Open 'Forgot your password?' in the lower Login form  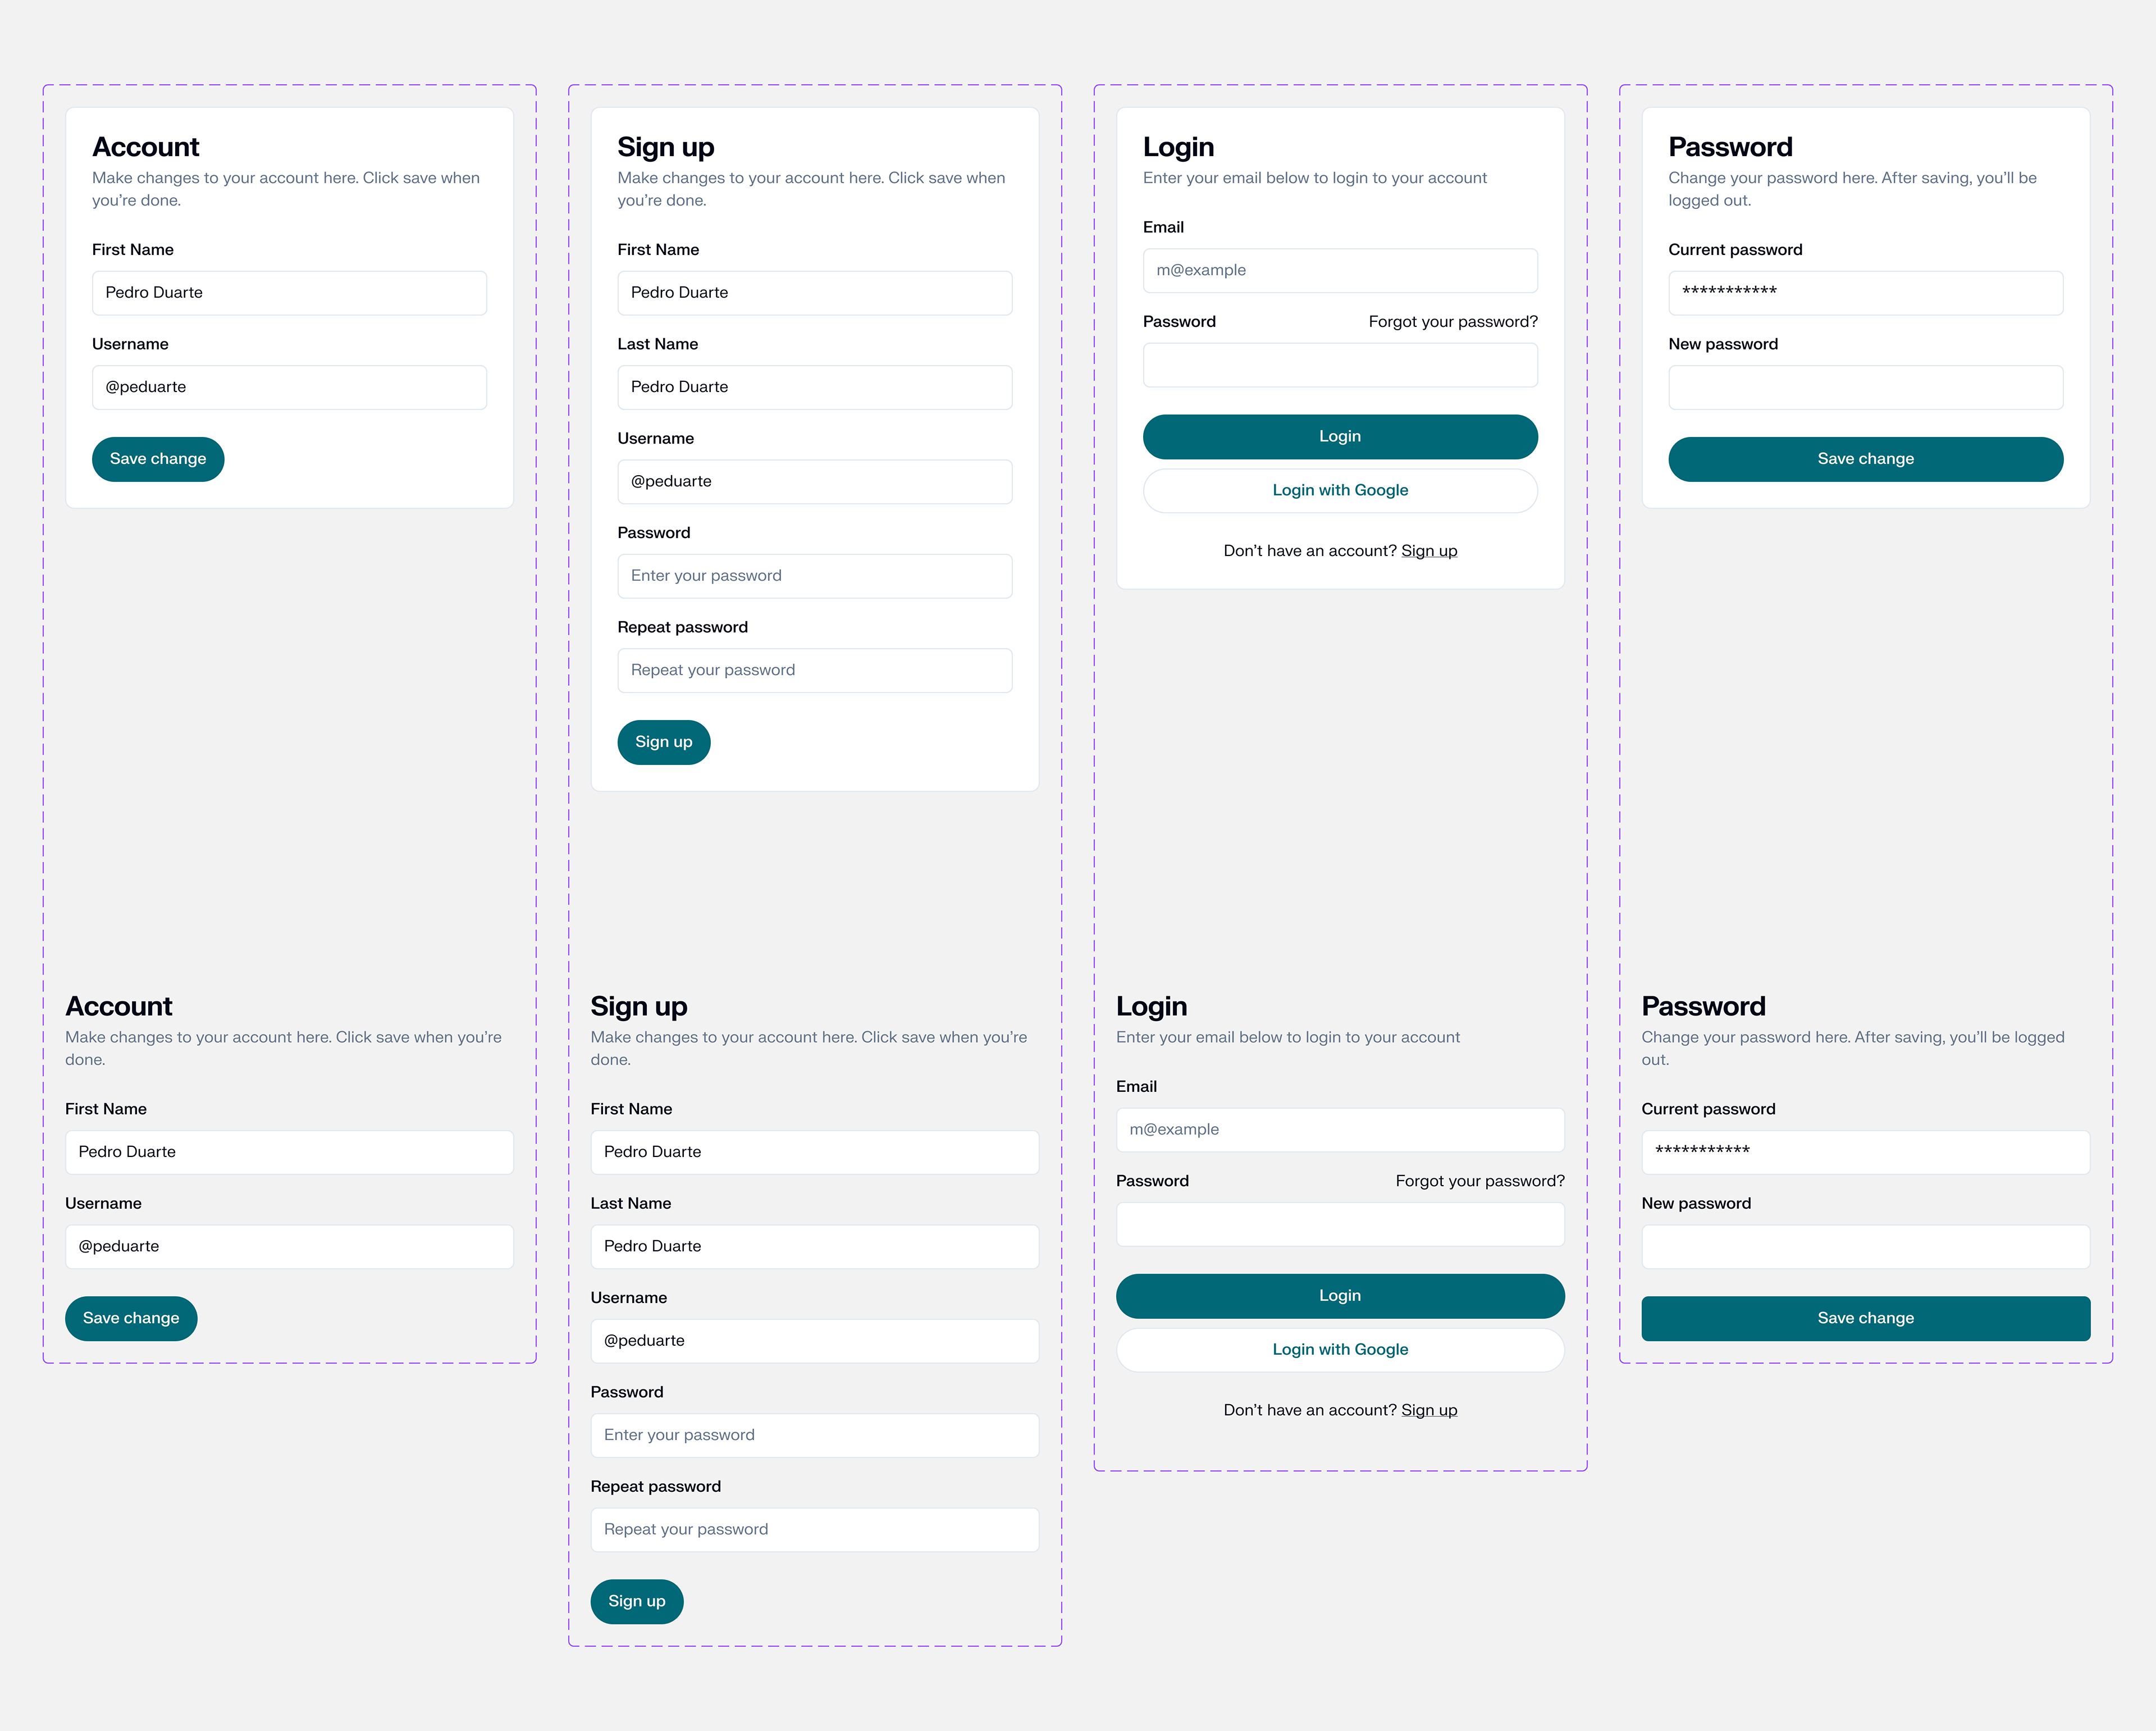point(1480,1181)
